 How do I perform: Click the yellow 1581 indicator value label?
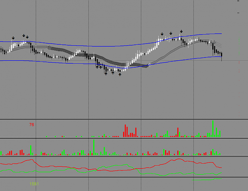tap(34, 184)
